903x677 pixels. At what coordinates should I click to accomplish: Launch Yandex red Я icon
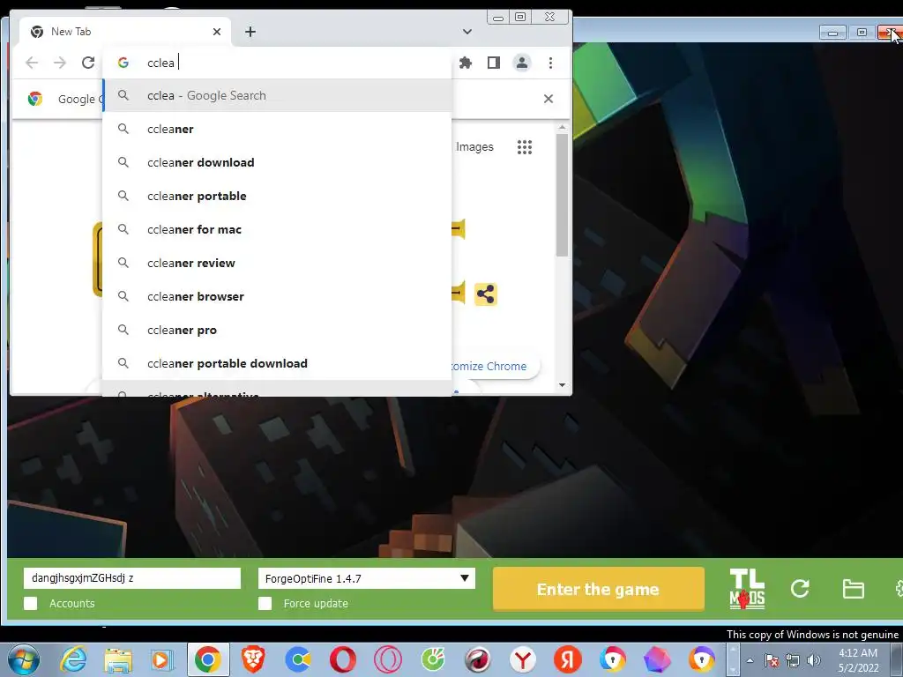[x=567, y=659]
